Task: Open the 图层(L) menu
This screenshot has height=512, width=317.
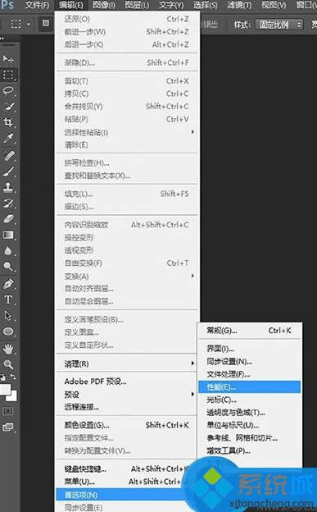Action: (x=137, y=5)
